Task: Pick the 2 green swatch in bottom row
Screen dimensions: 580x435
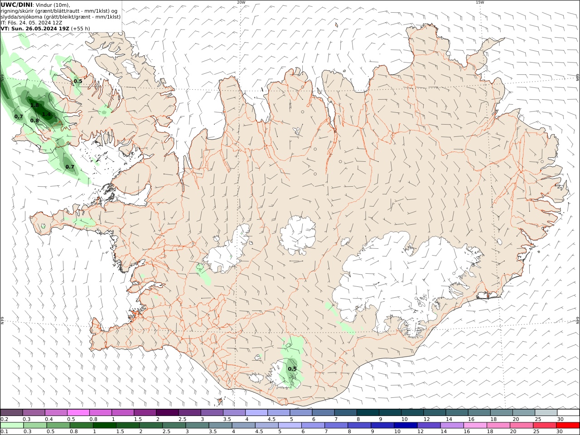Action: click(151, 425)
